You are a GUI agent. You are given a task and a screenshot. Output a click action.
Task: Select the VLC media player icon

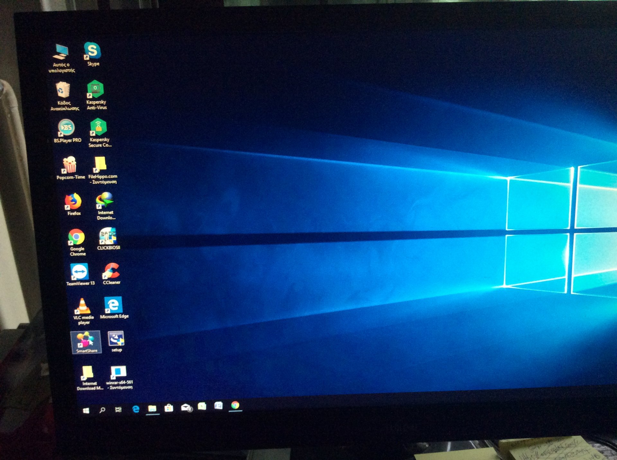tap(83, 311)
